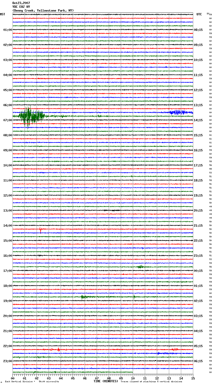Image resolution: width=213 pixels, height=385 pixels.
Task: Click the red spike near minute 4 after 22:00
Action: [x=58, y=349]
